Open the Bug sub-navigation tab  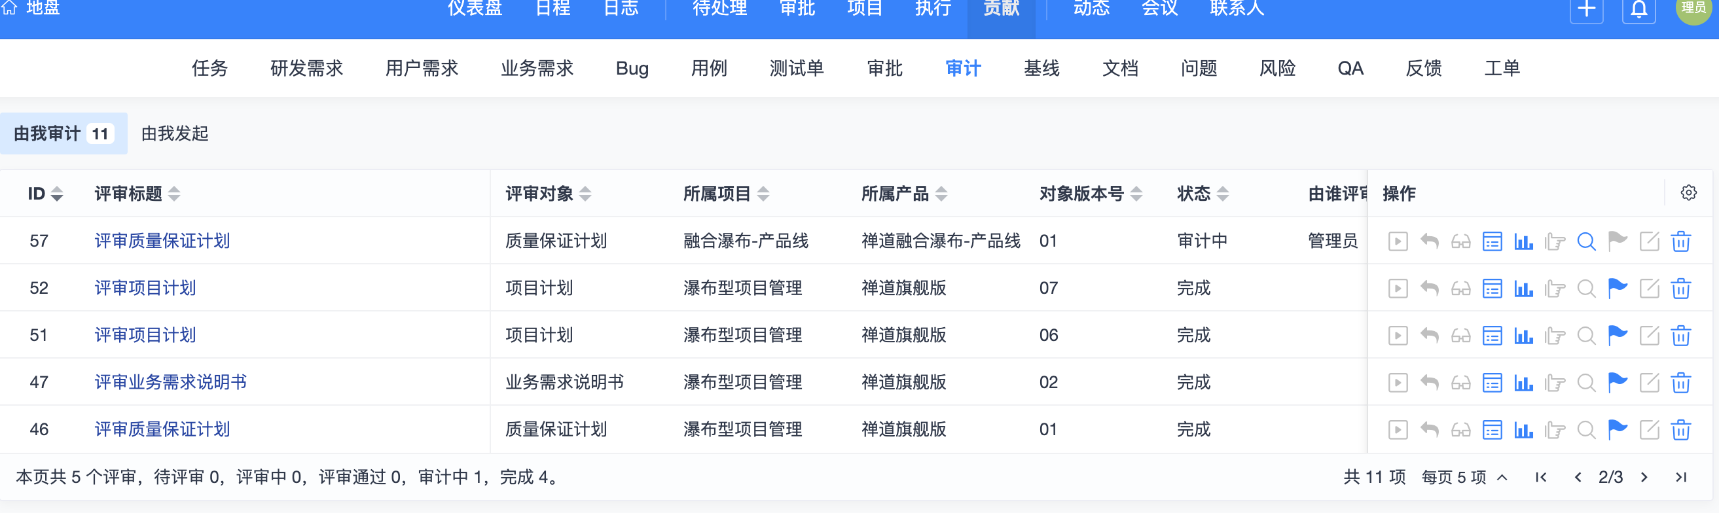pos(632,68)
